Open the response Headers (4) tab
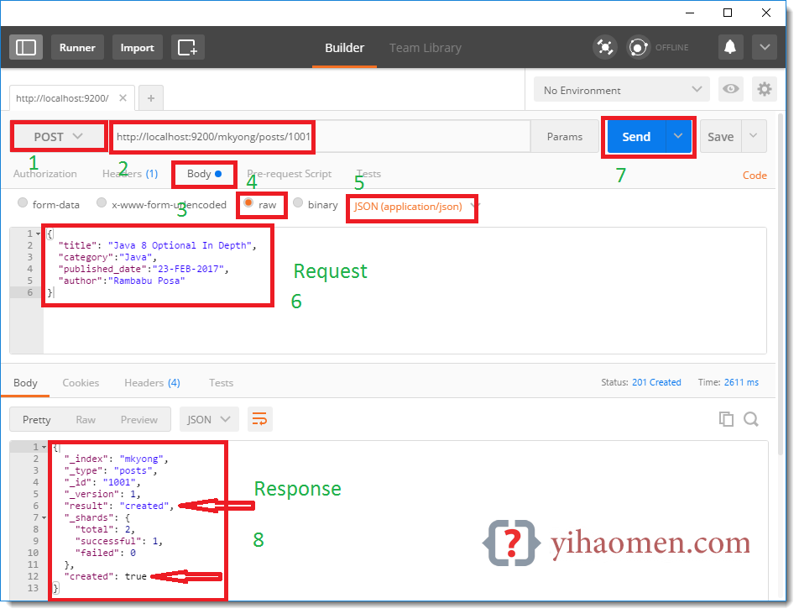Image resolution: width=799 pixels, height=614 pixels. pyautogui.click(x=153, y=383)
